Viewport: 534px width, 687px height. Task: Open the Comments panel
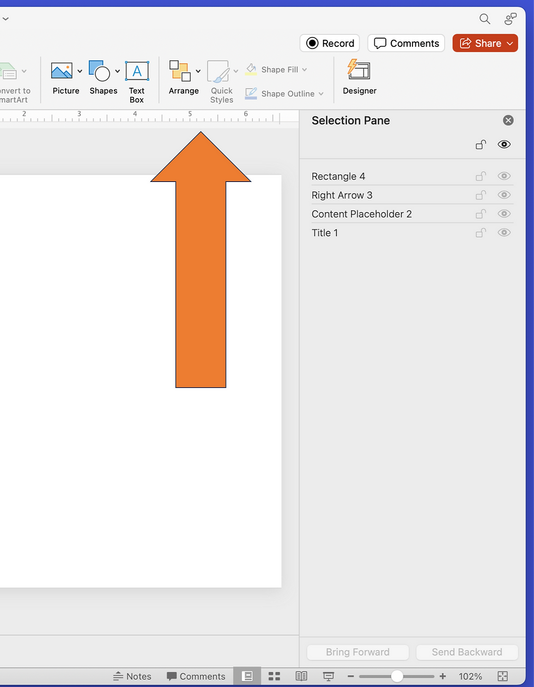click(x=405, y=42)
